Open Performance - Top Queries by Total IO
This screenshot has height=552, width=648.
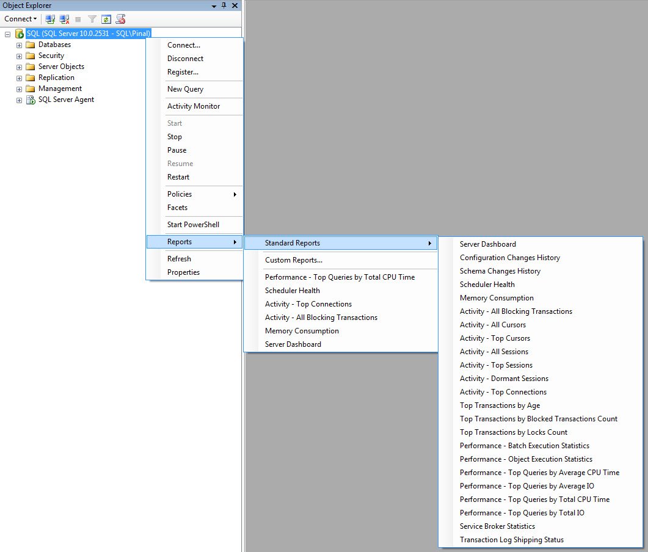pyautogui.click(x=541, y=513)
